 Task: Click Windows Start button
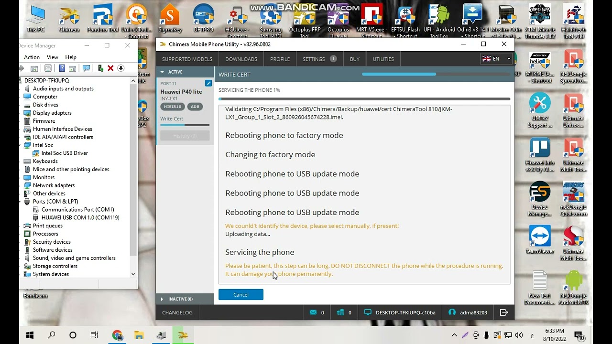pyautogui.click(x=30, y=335)
